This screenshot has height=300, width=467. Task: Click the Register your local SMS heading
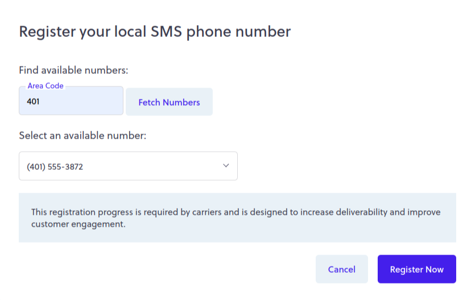coord(155,31)
